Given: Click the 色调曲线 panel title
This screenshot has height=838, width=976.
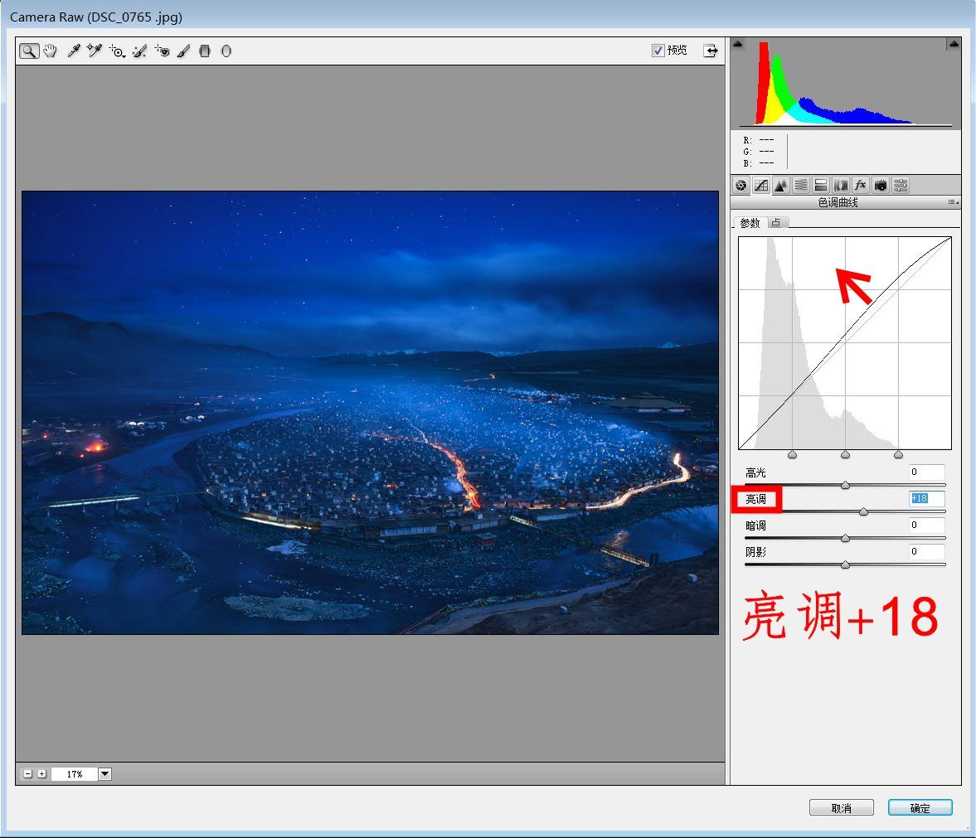Looking at the screenshot, I should pyautogui.click(x=838, y=203).
